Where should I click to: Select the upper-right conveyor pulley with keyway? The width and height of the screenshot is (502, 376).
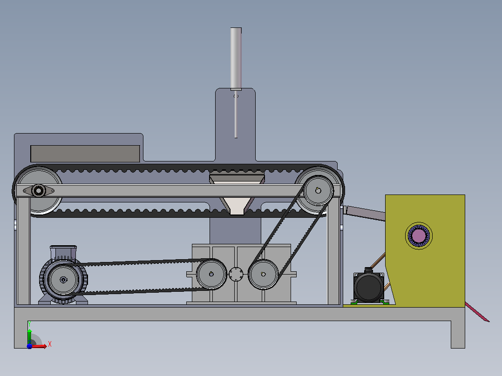point(318,191)
